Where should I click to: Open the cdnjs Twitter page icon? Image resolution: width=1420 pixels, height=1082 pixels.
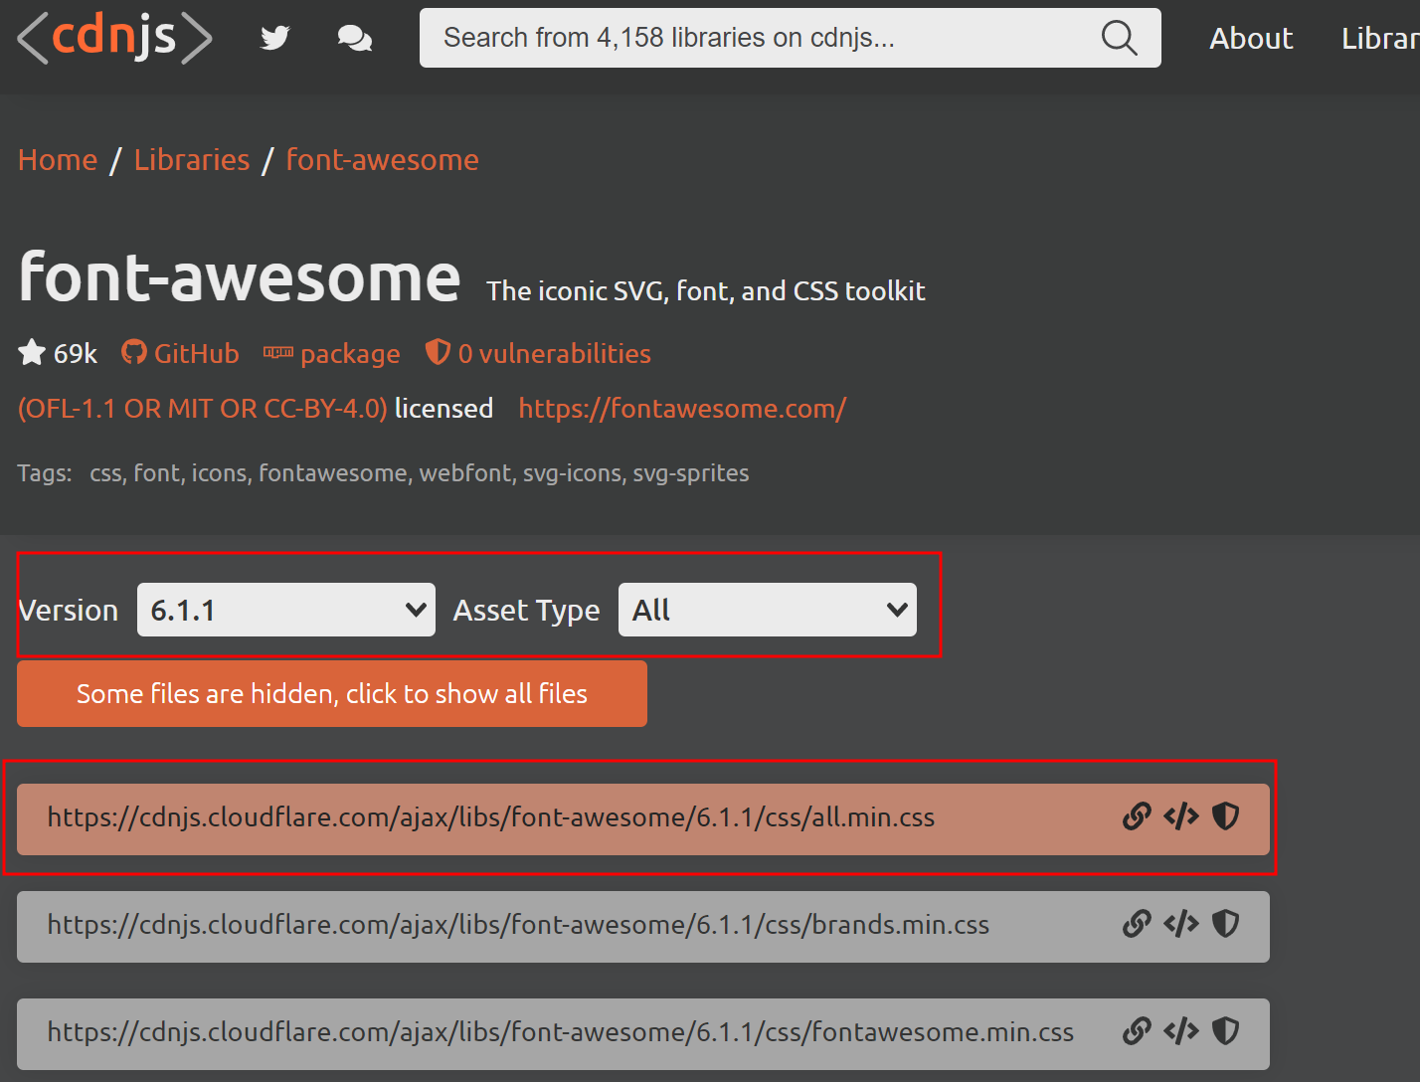click(x=274, y=38)
